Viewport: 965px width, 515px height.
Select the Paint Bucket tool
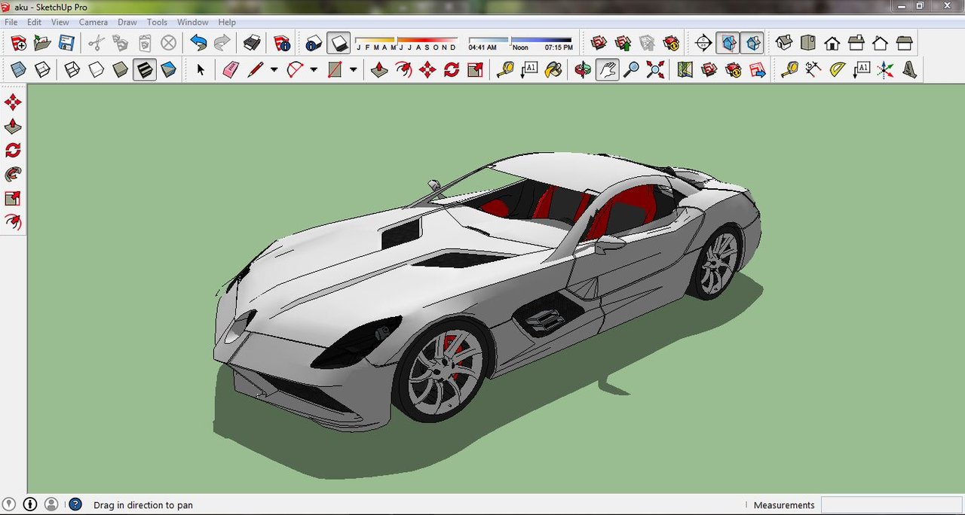553,70
